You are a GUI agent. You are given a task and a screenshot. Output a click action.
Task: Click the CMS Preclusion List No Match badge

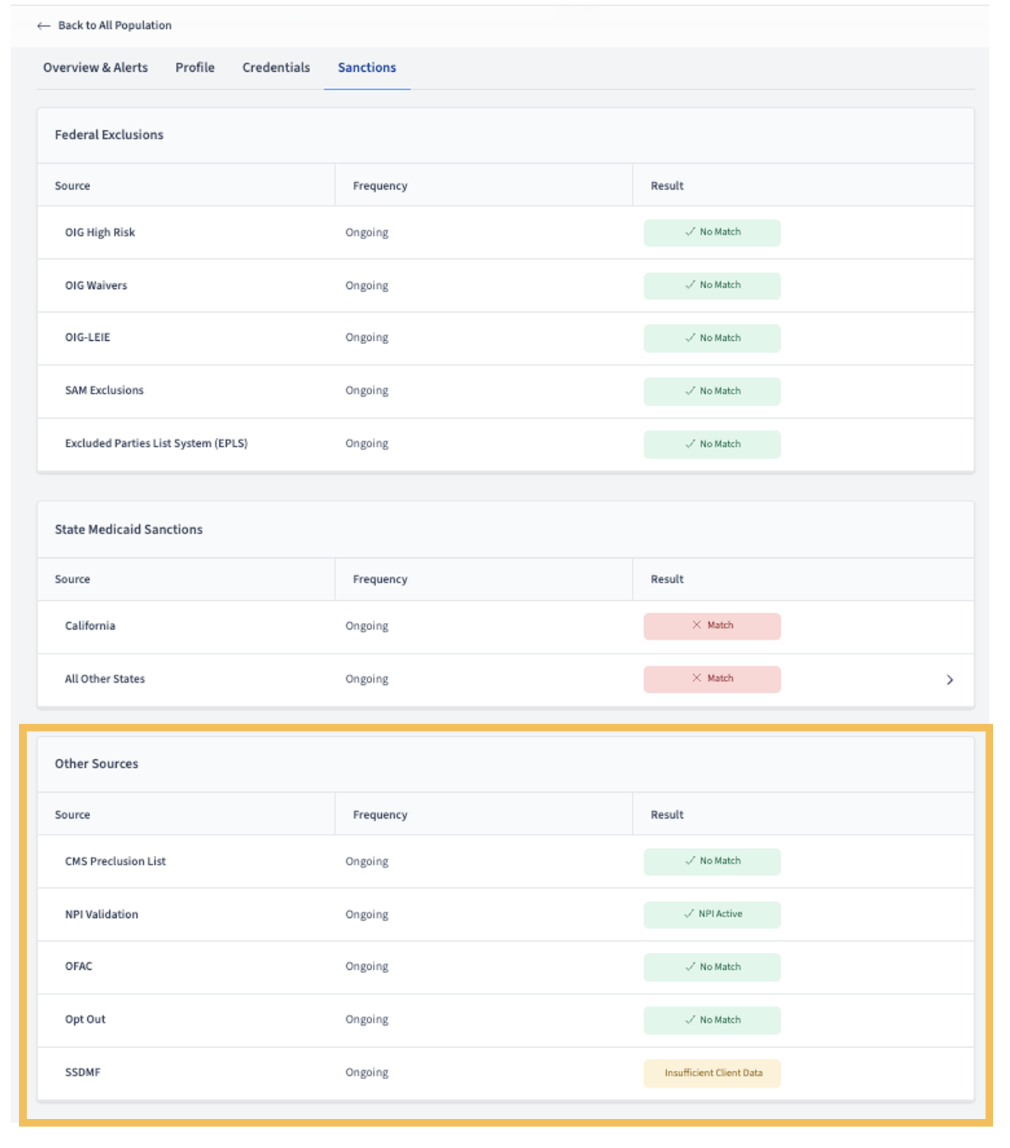pos(712,861)
